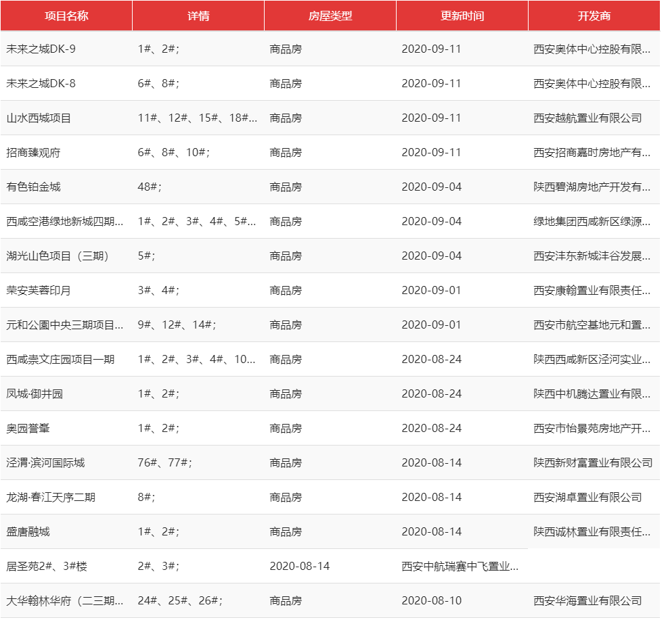Click the 详情 column header
Screen dimensions: 668x622
coord(198,16)
